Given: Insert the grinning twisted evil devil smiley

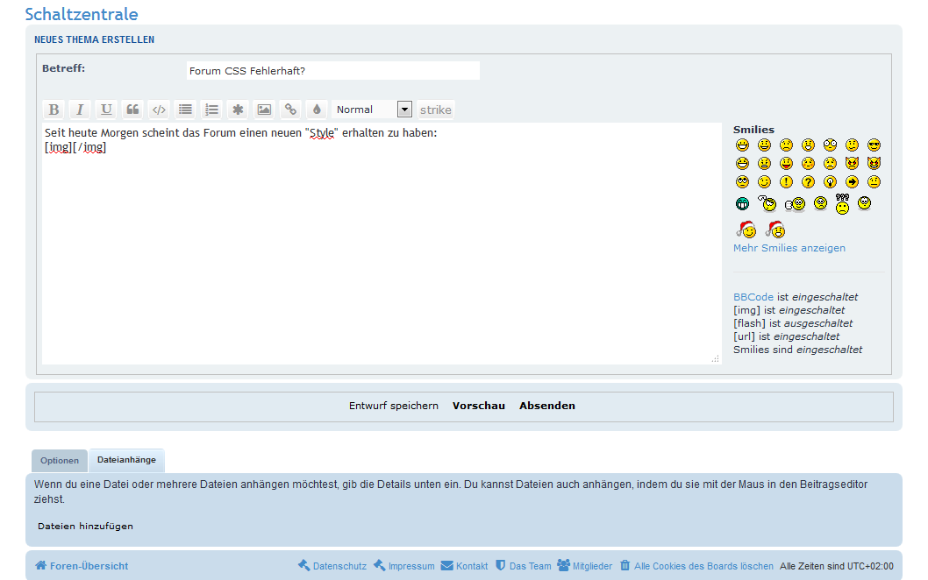Looking at the screenshot, I should 874,163.
